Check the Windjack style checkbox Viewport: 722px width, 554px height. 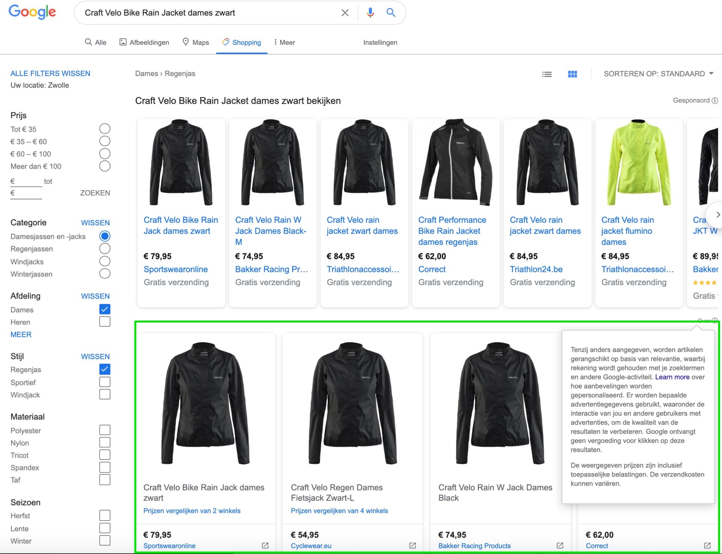105,394
